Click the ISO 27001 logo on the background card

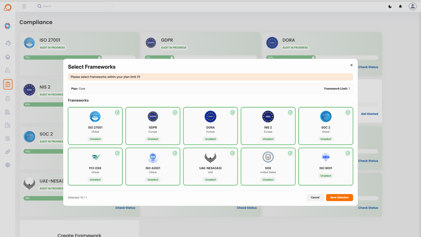click(x=29, y=43)
